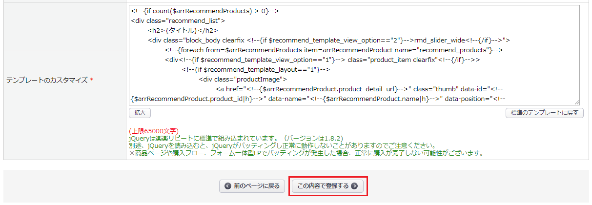
Task: Click the red required asterisk
Action: click(92, 80)
